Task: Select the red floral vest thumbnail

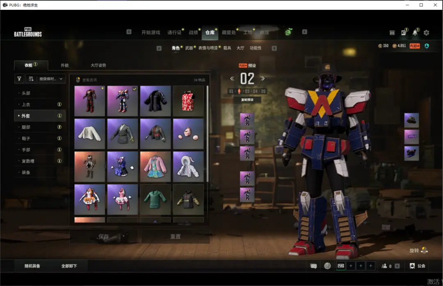Action: [188, 101]
